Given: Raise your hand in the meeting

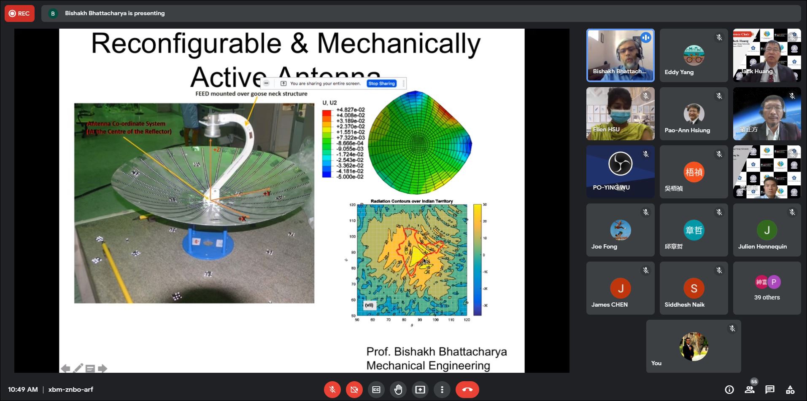Looking at the screenshot, I should pos(398,390).
